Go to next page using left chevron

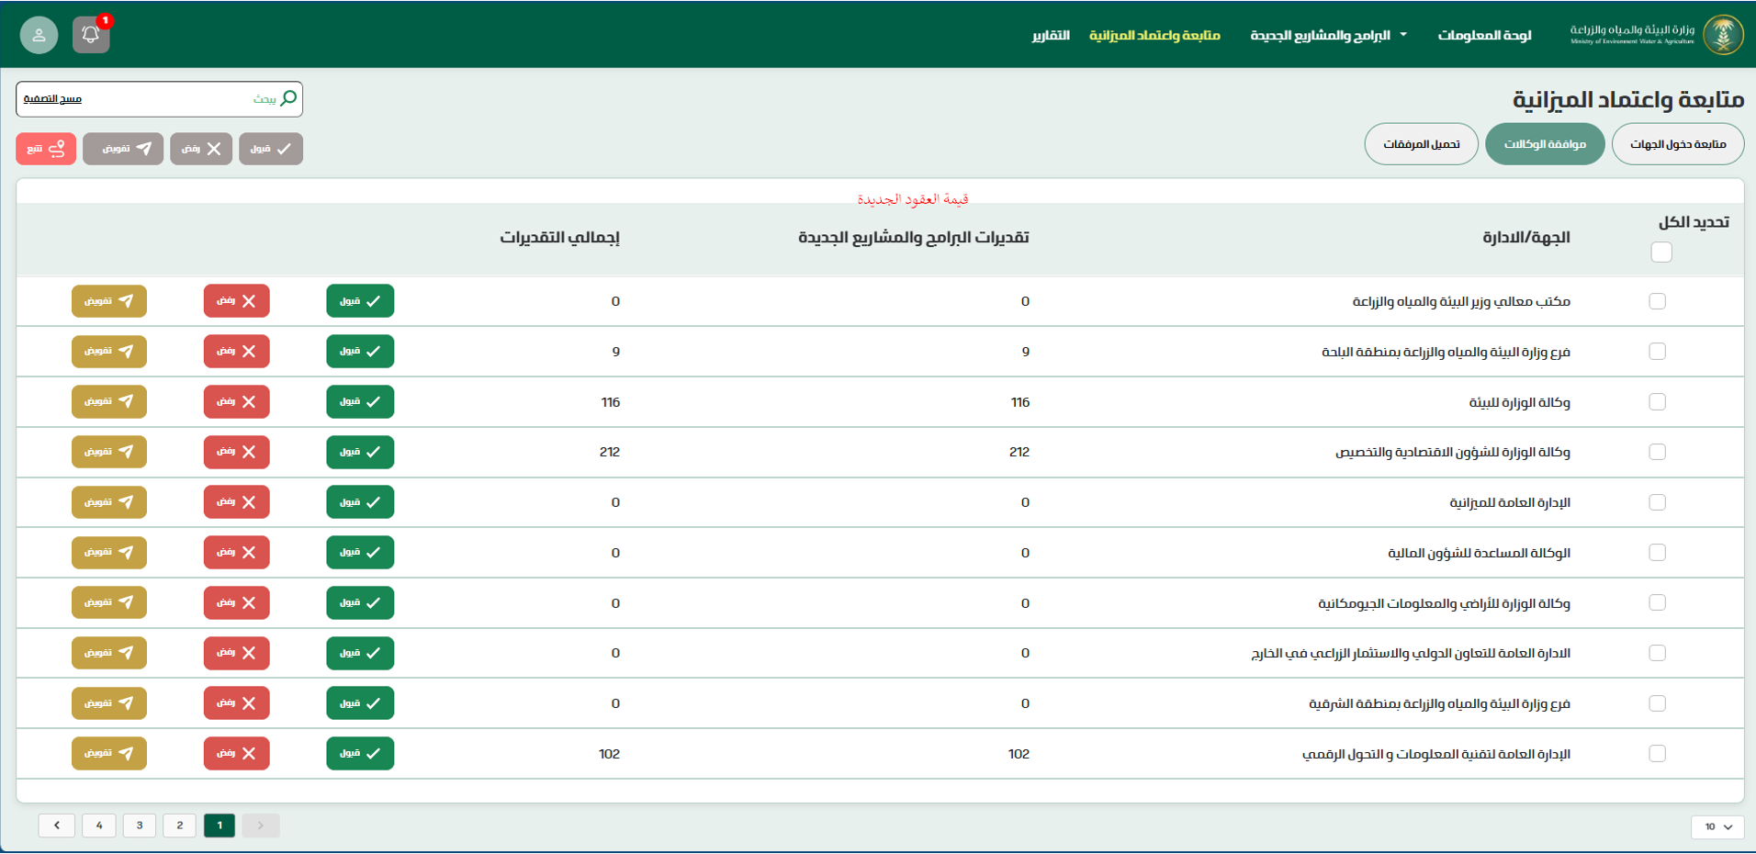(x=57, y=826)
